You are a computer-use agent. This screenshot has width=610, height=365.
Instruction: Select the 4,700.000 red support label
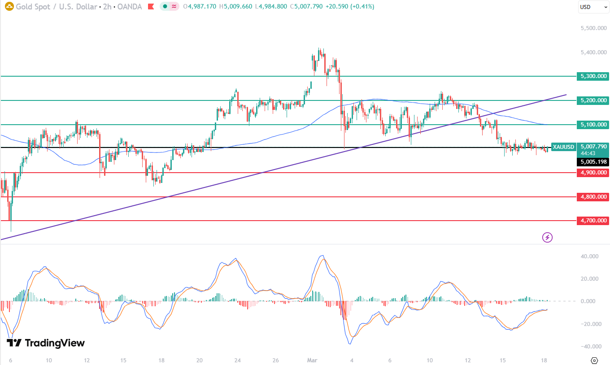593,221
